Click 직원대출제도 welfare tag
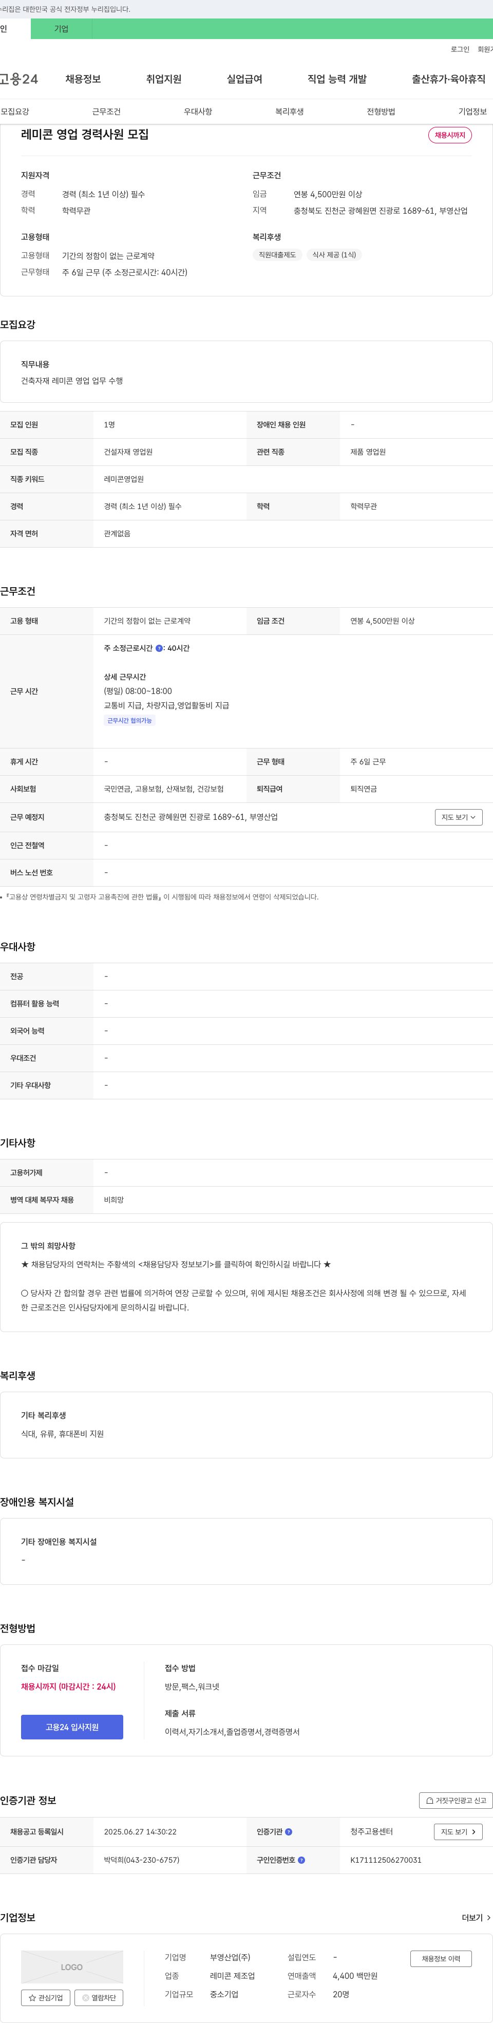 (277, 254)
